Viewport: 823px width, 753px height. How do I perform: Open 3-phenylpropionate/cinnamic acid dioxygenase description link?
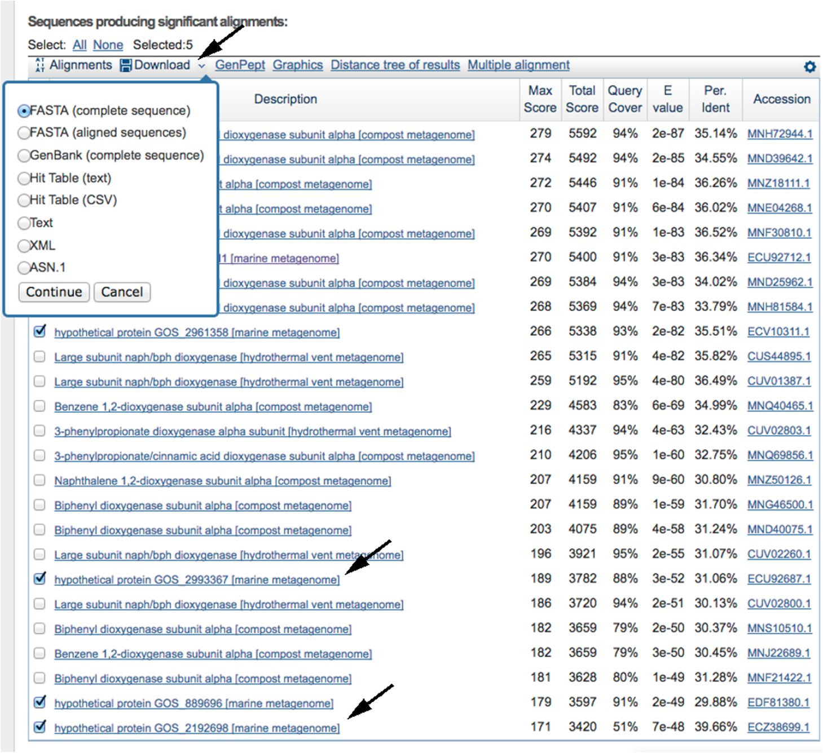[x=265, y=456]
